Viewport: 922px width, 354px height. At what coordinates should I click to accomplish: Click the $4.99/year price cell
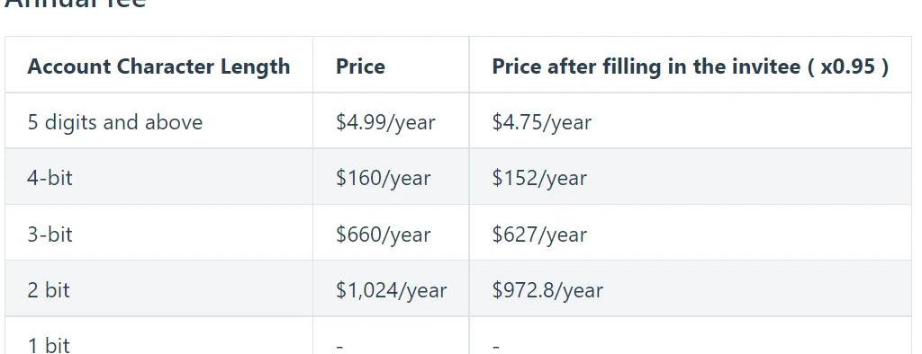pyautogui.click(x=385, y=122)
